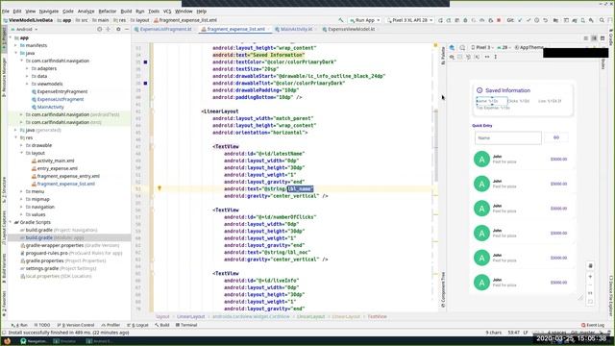615x346 pixels.
Task: Open the Emulator window from taskbar
Action: pos(64,341)
